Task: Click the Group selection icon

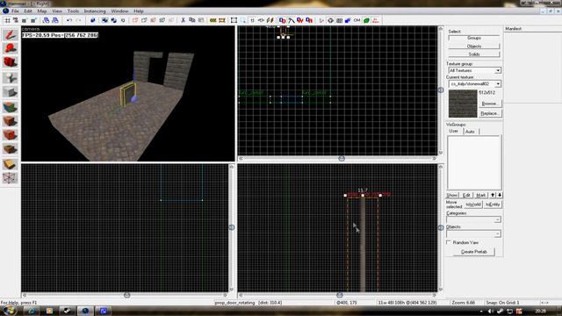Action: 104,20
